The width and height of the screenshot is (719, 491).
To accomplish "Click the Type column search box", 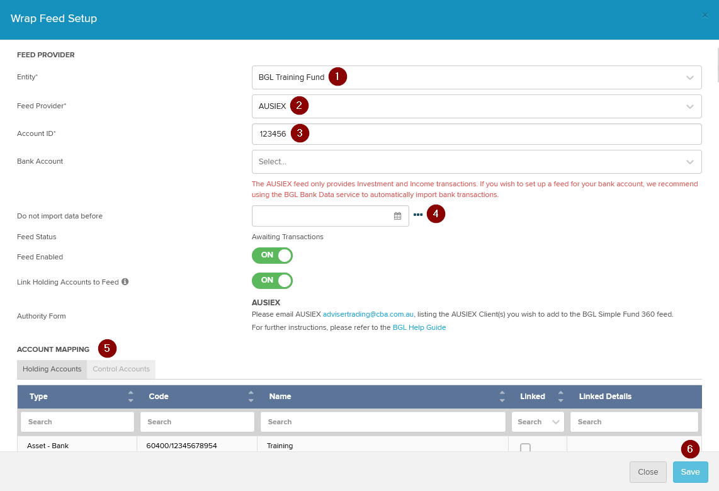I will point(77,422).
